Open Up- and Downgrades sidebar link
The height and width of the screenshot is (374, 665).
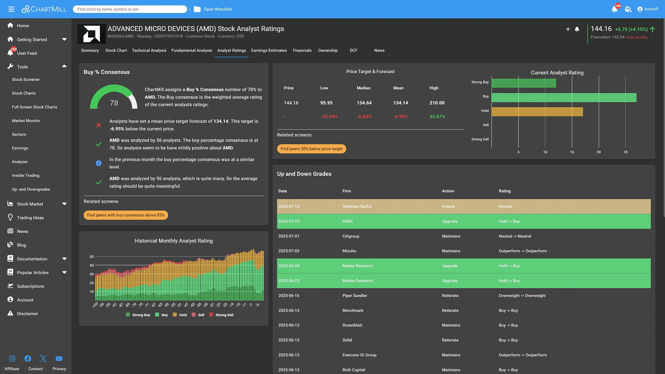coord(31,189)
